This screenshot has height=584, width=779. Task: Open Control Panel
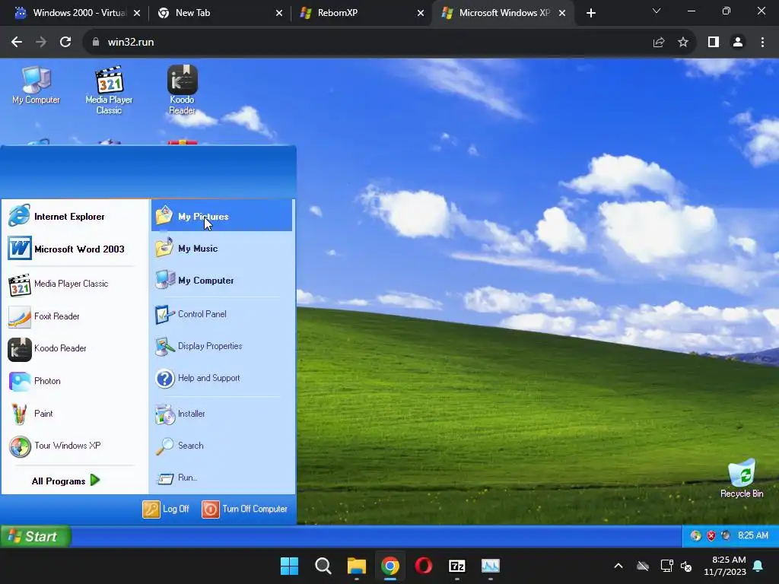coord(221,314)
